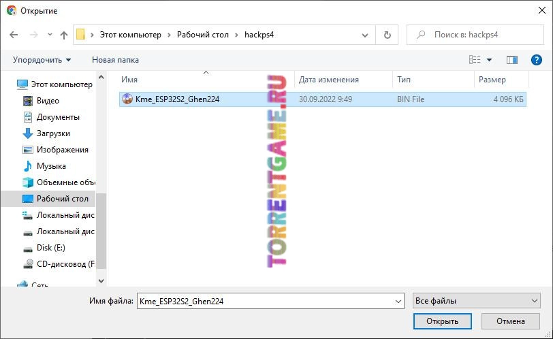Open the Загрузки folder in sidebar

click(53, 133)
